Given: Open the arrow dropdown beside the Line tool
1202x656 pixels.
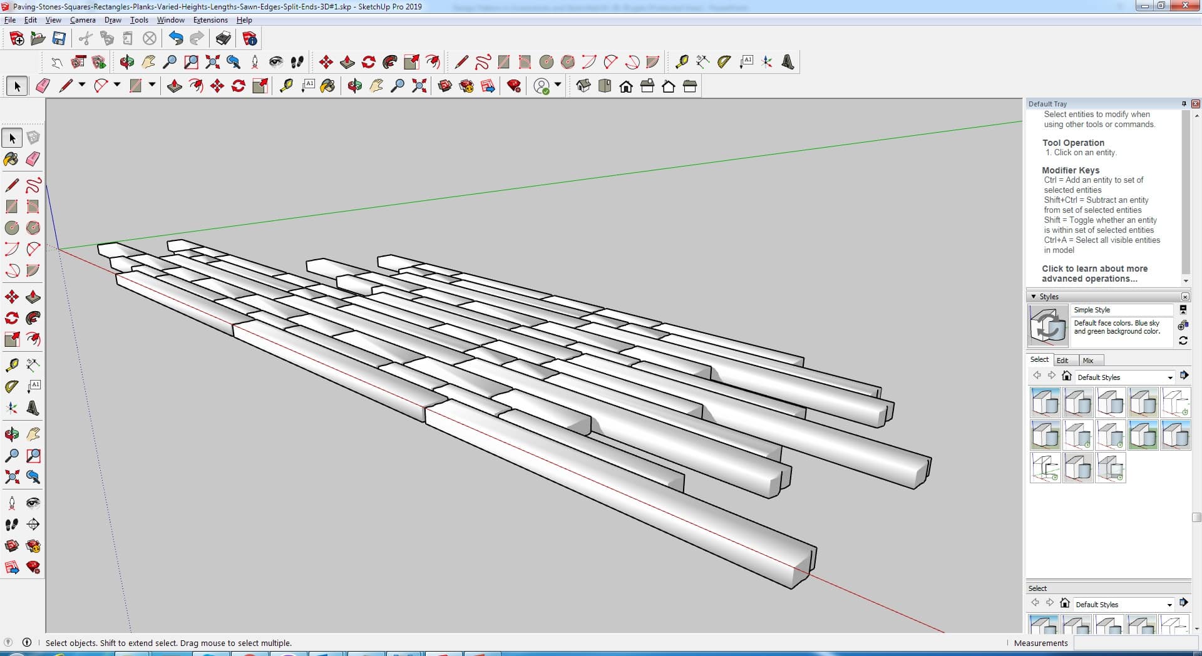Looking at the screenshot, I should (81, 85).
